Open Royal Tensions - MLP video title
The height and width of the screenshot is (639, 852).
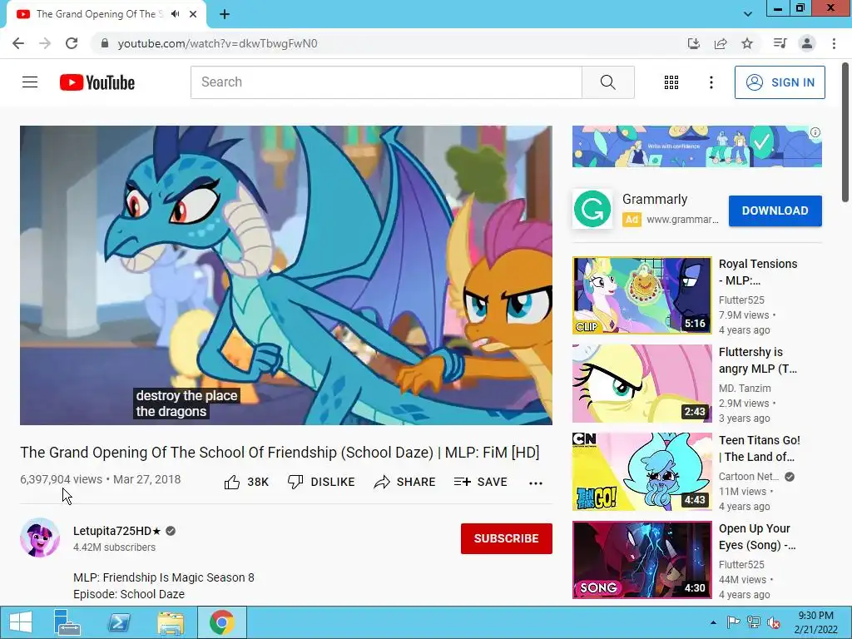pos(758,272)
